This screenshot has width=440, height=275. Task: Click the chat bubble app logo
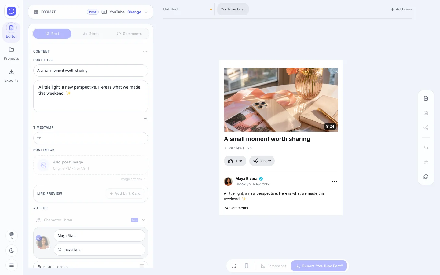pyautogui.click(x=11, y=11)
